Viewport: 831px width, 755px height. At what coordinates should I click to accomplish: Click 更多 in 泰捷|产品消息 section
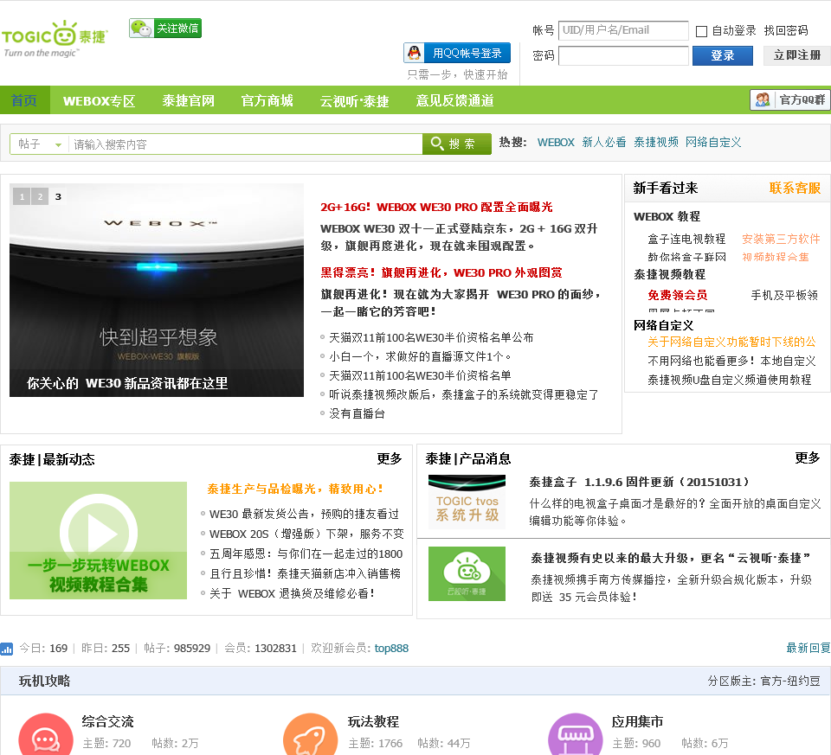pyautogui.click(x=808, y=458)
